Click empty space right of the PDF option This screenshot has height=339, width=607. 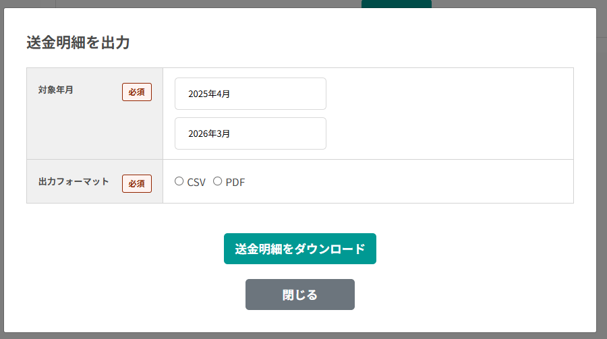pyautogui.click(x=405, y=181)
